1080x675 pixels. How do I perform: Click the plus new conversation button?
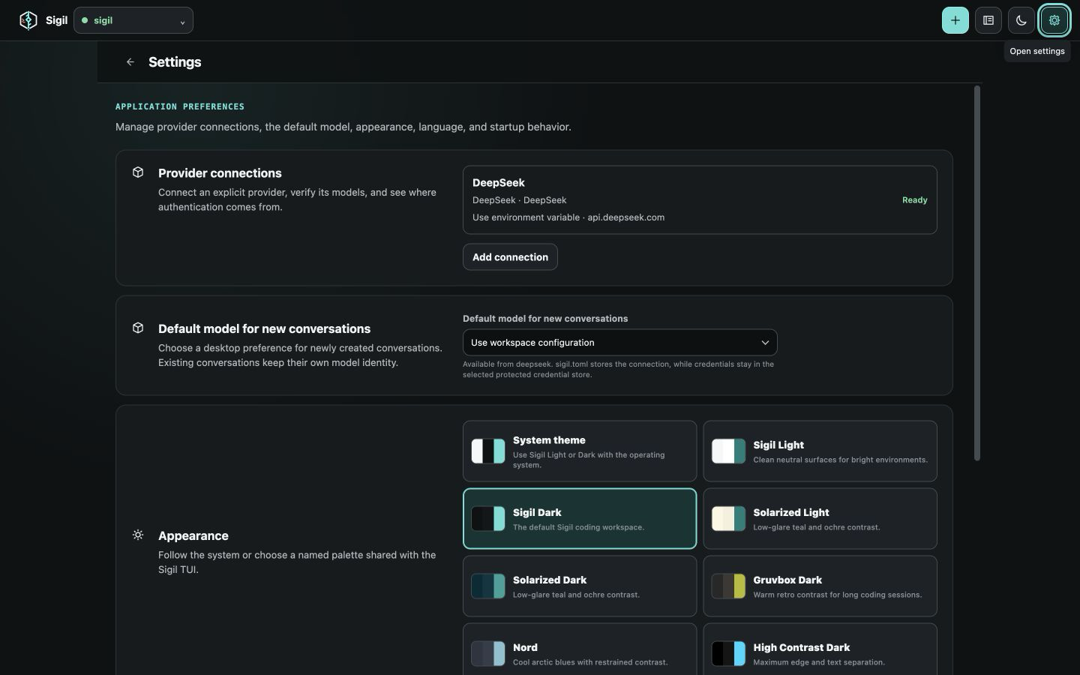[955, 20]
